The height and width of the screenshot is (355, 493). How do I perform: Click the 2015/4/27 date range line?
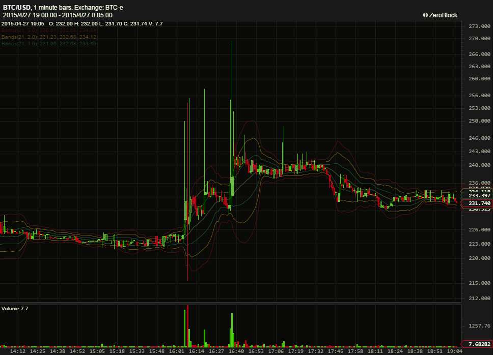coord(58,15)
